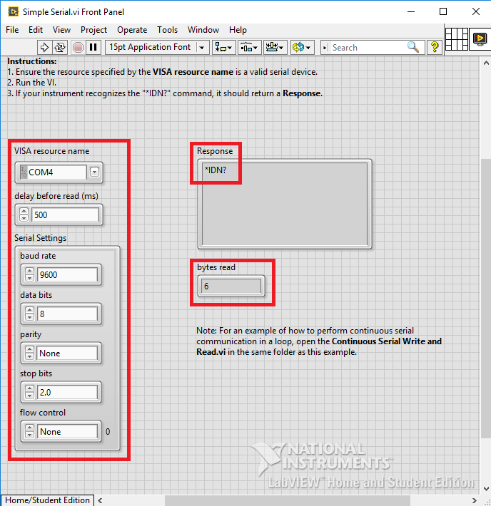Click the connector pane grid icon
491x506 pixels.
[457, 39]
